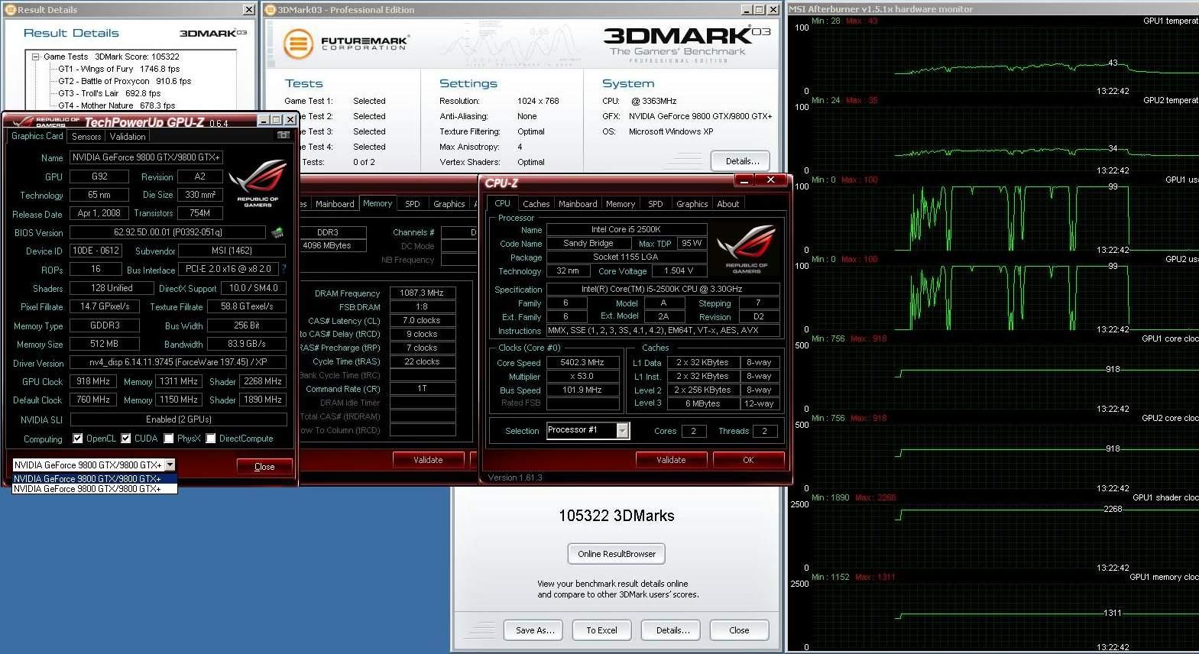Select GT2 - Battle of Proxycon tree item
Image resolution: width=1199 pixels, height=654 pixels.
[125, 81]
